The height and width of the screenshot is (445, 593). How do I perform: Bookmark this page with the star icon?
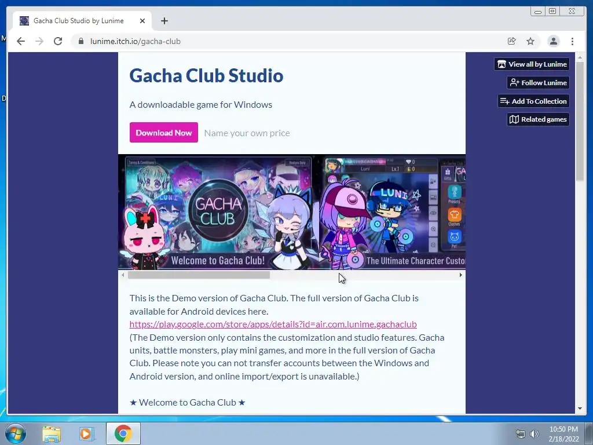[x=530, y=41]
